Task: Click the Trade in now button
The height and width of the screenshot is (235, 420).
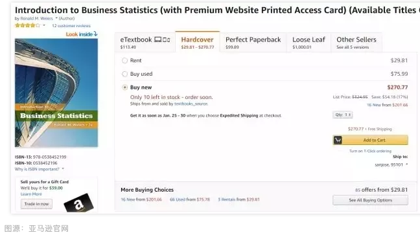Action: (x=36, y=204)
